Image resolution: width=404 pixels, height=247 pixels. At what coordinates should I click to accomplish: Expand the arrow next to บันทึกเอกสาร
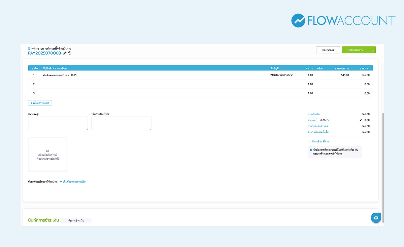(x=372, y=50)
